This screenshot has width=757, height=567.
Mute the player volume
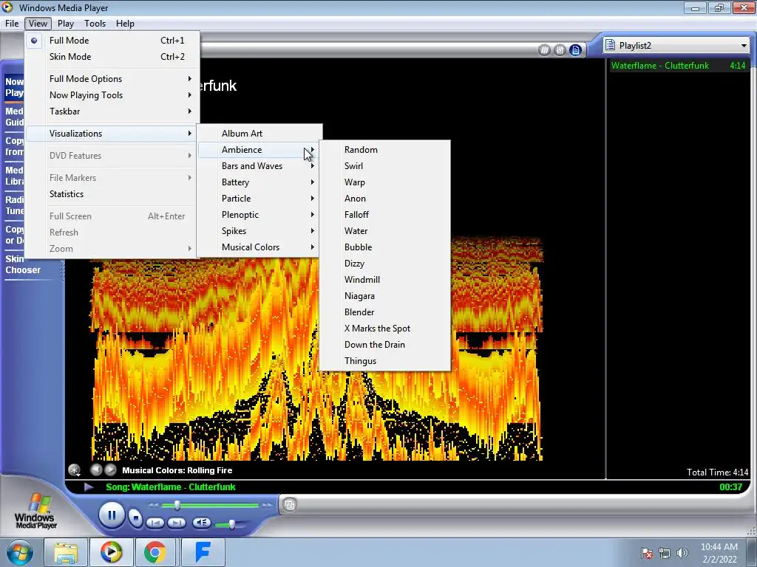pyautogui.click(x=201, y=522)
